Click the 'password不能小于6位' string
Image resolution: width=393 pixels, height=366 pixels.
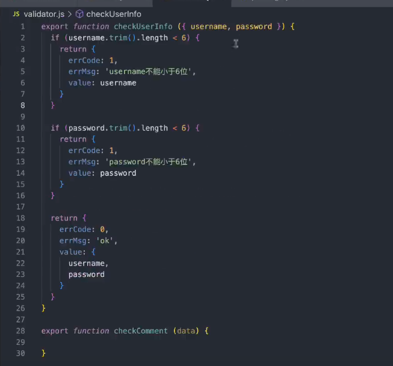(148, 162)
